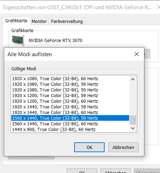Click the scroll down arrow in mode list
The height and width of the screenshot is (173, 160).
pos(133,128)
